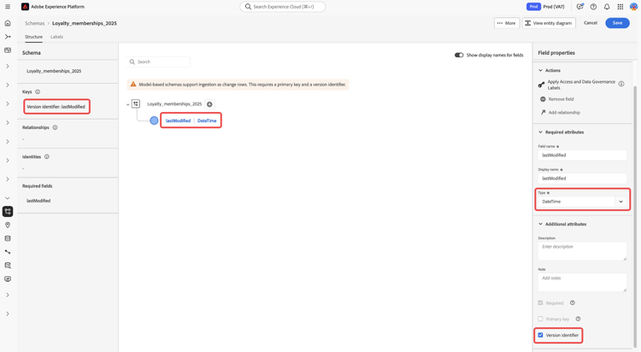Collapse the Additional attributes section
This screenshot has width=641, height=352.
pyautogui.click(x=540, y=224)
